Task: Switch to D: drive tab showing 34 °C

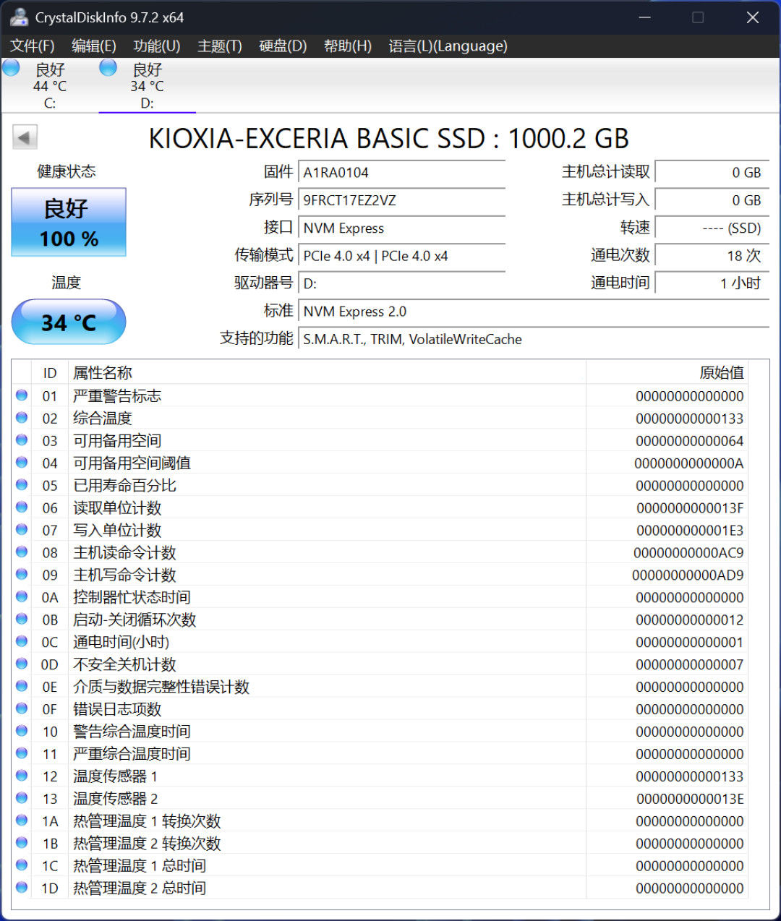Action: coord(147,86)
